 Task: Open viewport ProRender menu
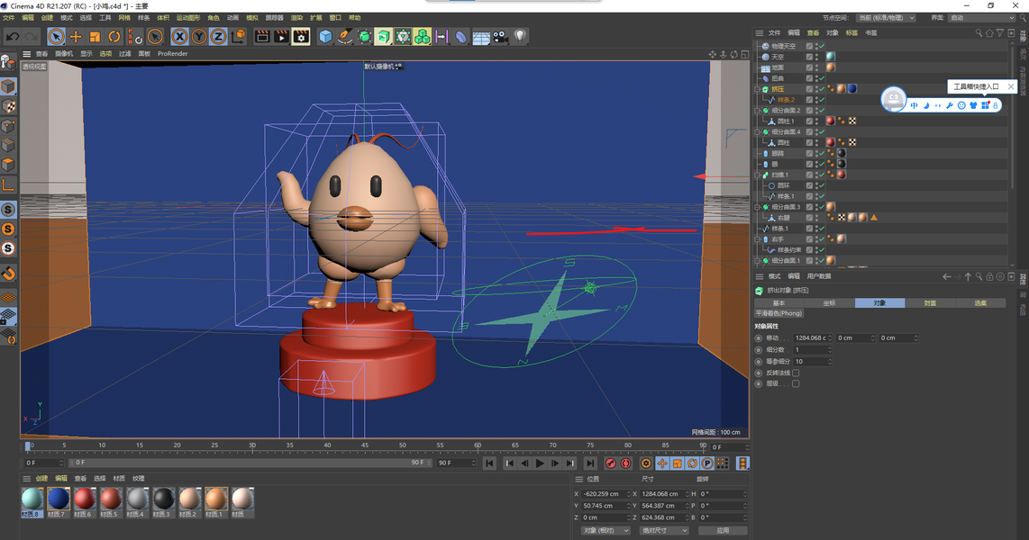(173, 54)
